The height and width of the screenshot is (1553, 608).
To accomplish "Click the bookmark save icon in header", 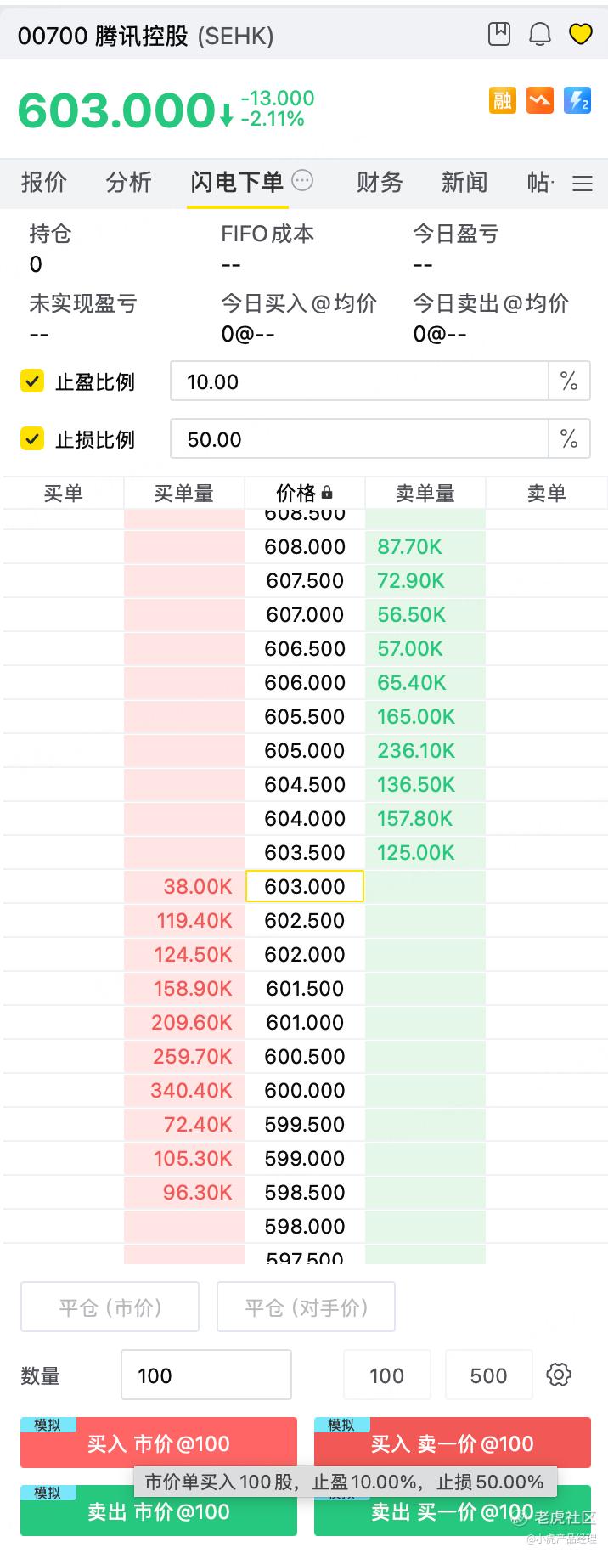I will (x=499, y=34).
